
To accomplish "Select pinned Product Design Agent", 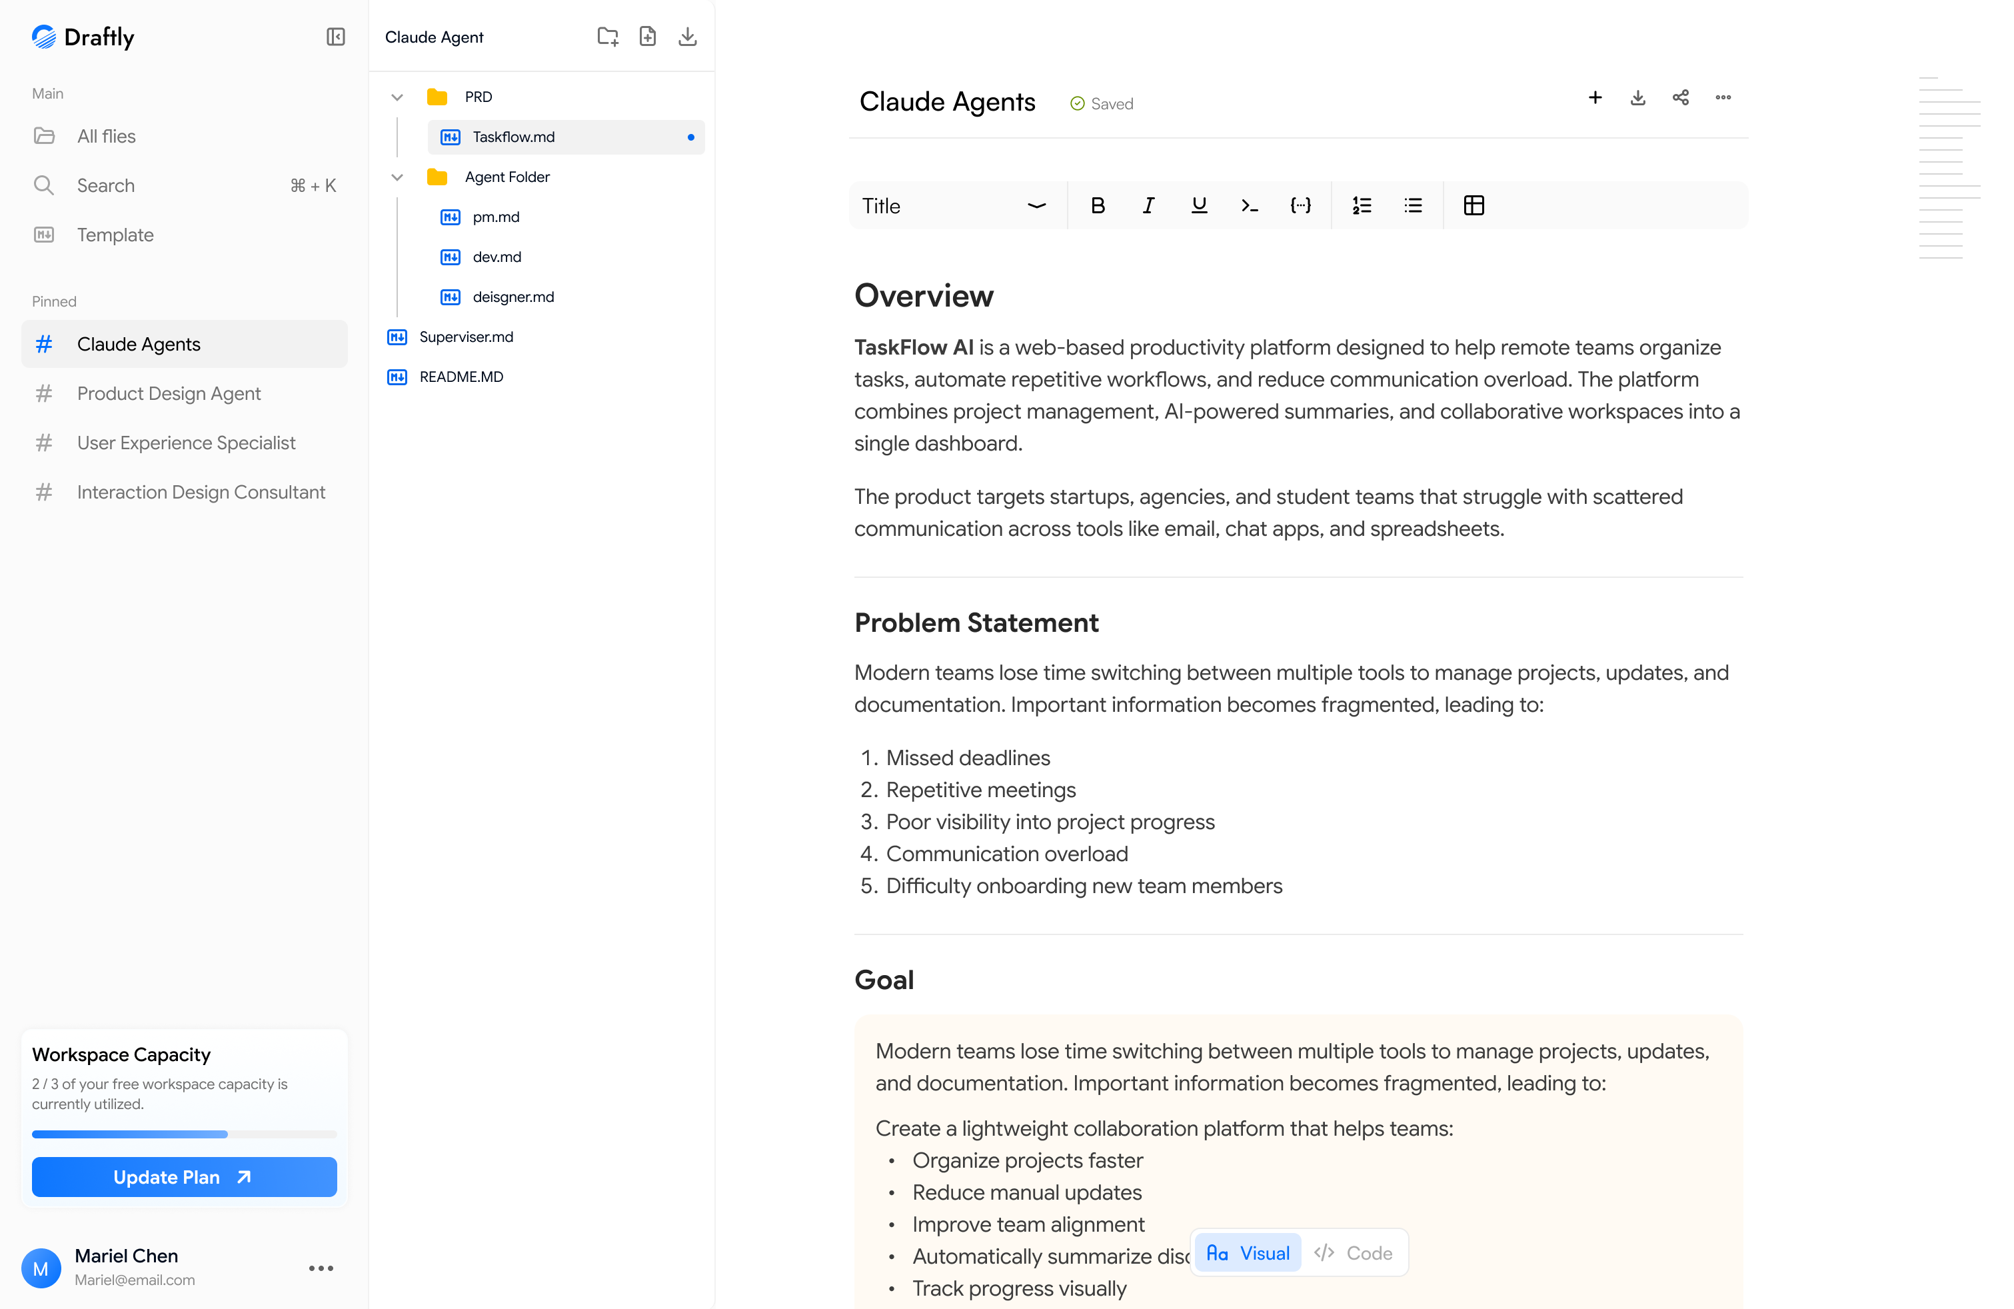I will (x=185, y=393).
